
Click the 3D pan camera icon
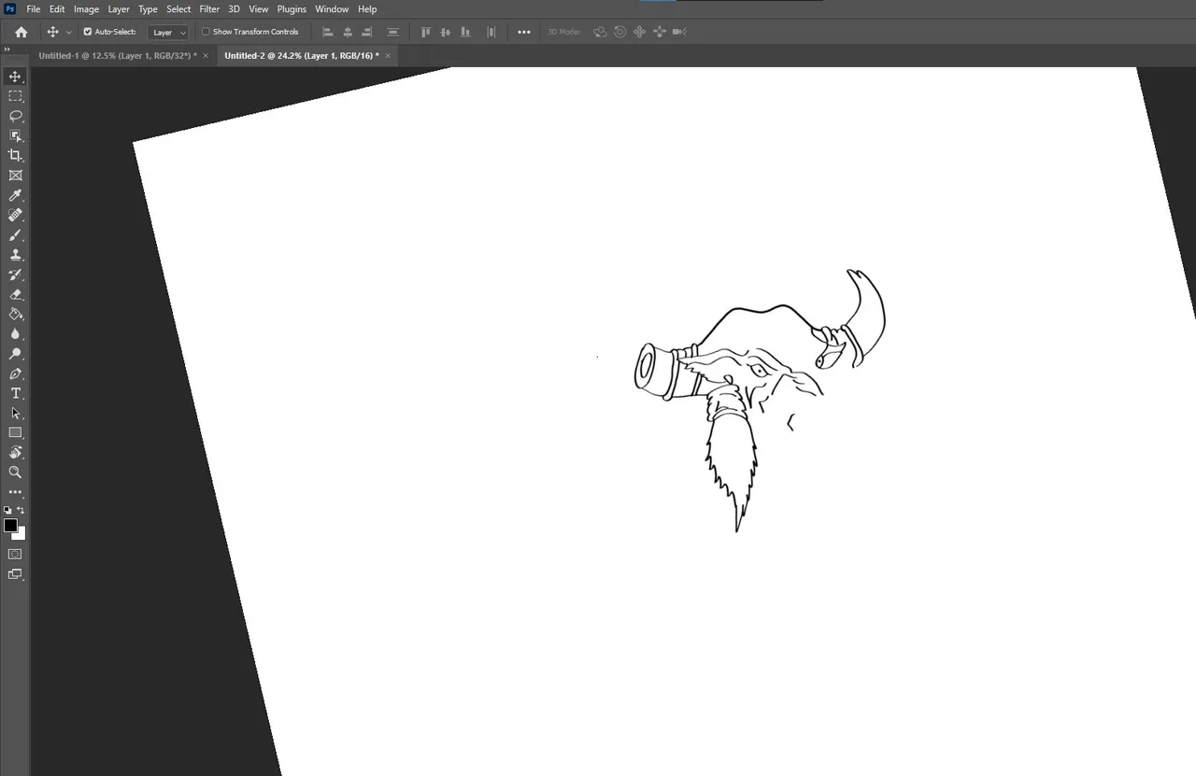(x=639, y=32)
